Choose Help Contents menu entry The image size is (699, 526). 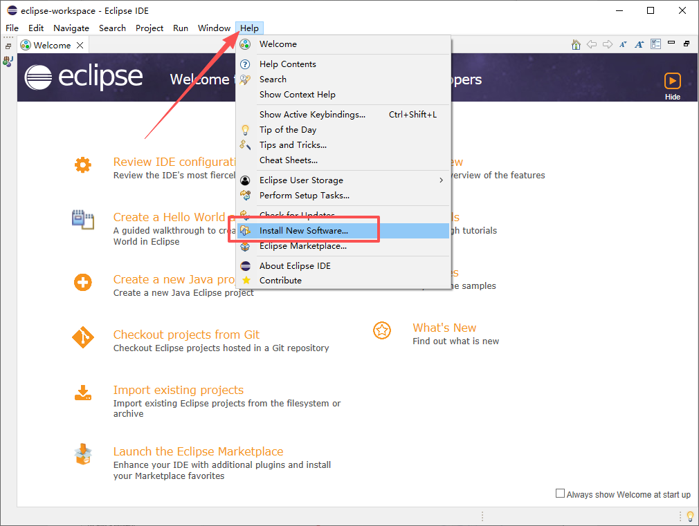(x=343, y=64)
